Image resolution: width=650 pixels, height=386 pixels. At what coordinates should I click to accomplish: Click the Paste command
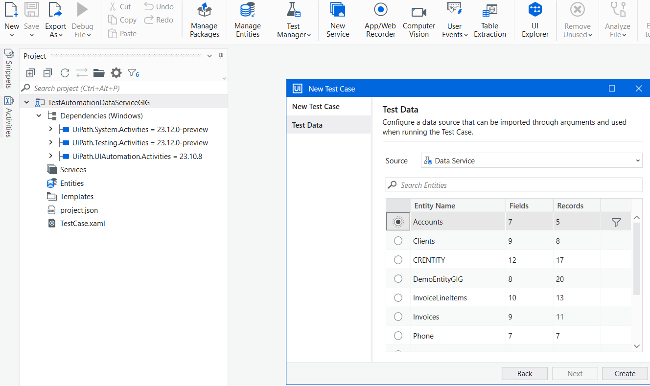122,34
